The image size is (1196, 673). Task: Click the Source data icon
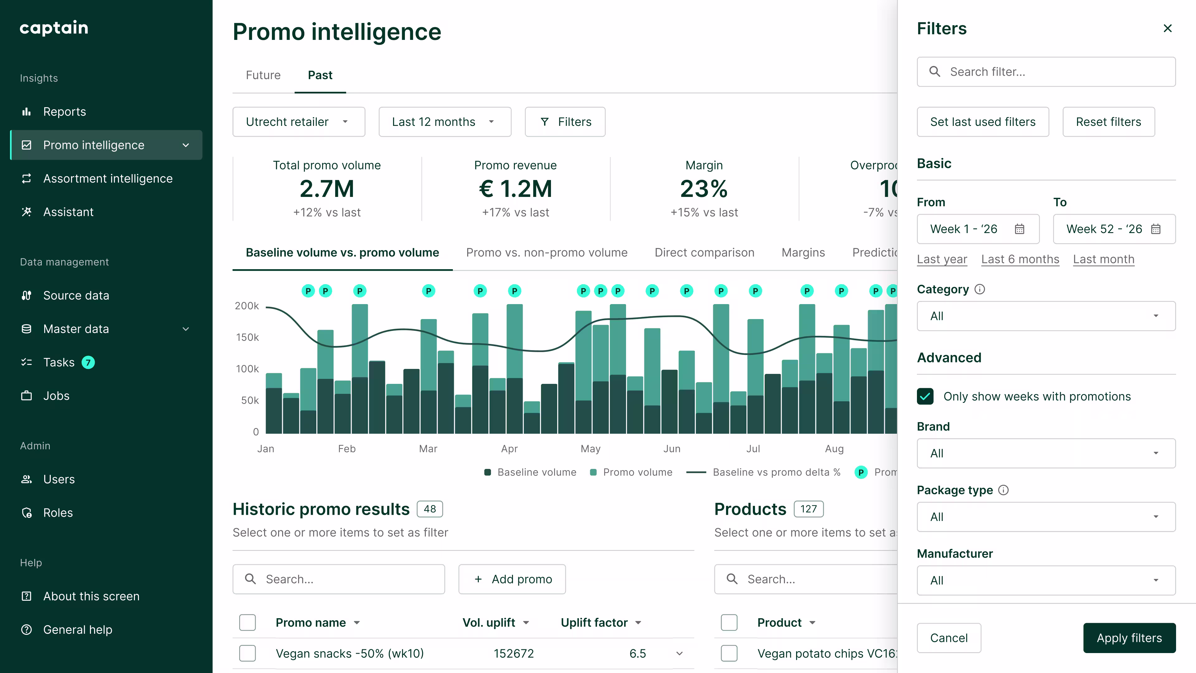26,295
